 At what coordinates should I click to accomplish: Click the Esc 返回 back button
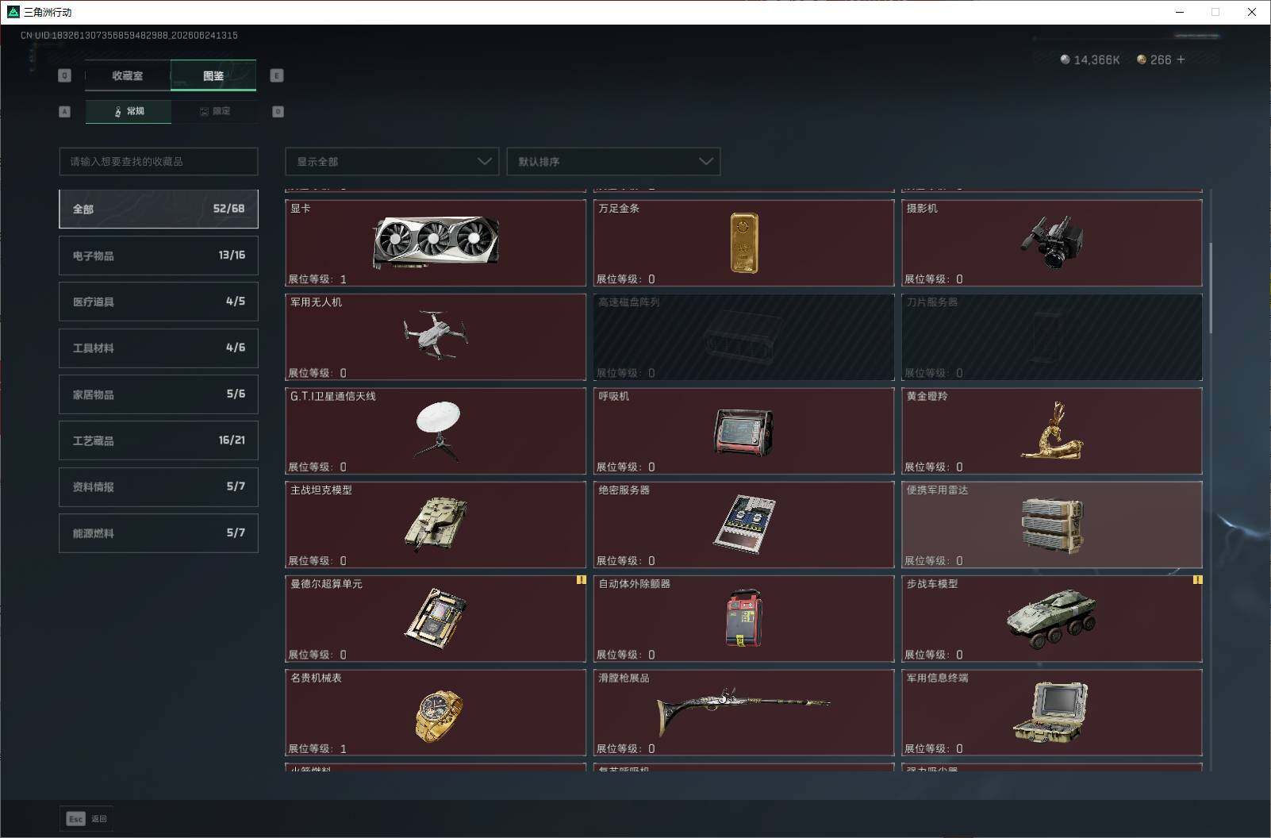87,818
